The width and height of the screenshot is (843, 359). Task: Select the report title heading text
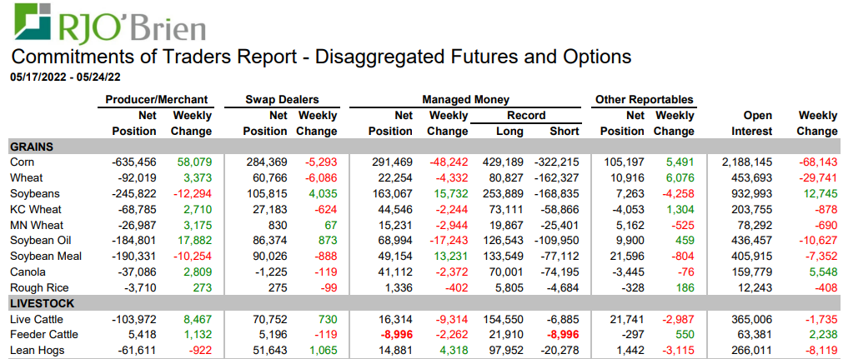[320, 57]
